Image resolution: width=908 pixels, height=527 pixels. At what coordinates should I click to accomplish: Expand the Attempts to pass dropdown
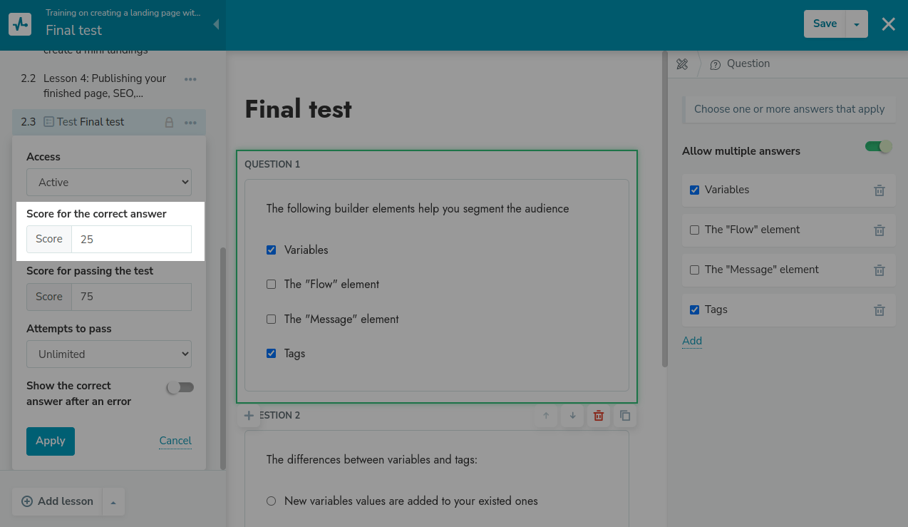point(109,354)
